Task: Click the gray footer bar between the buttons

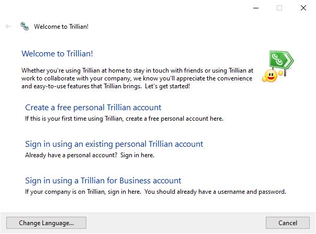Action: [176, 223]
